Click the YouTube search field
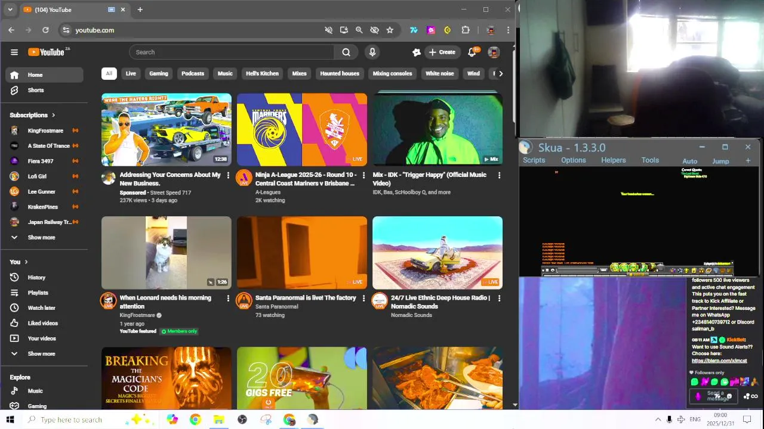 tap(232, 52)
